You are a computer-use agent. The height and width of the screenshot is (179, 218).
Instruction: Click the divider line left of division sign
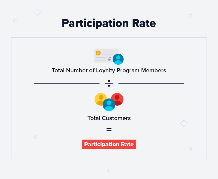67,83
